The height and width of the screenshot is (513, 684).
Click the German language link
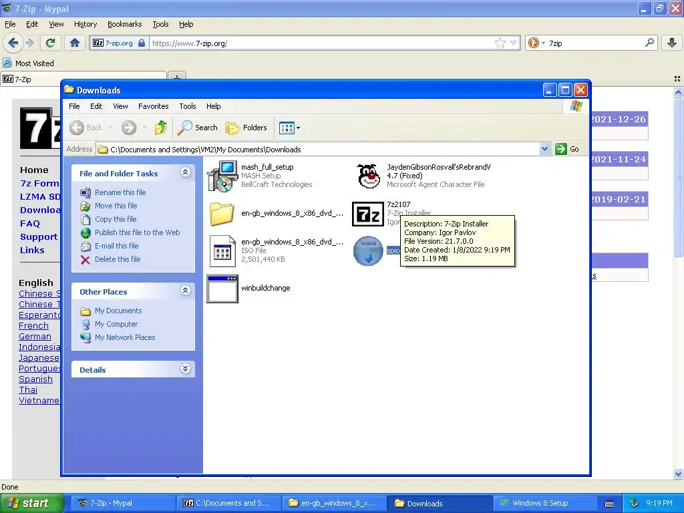click(35, 337)
